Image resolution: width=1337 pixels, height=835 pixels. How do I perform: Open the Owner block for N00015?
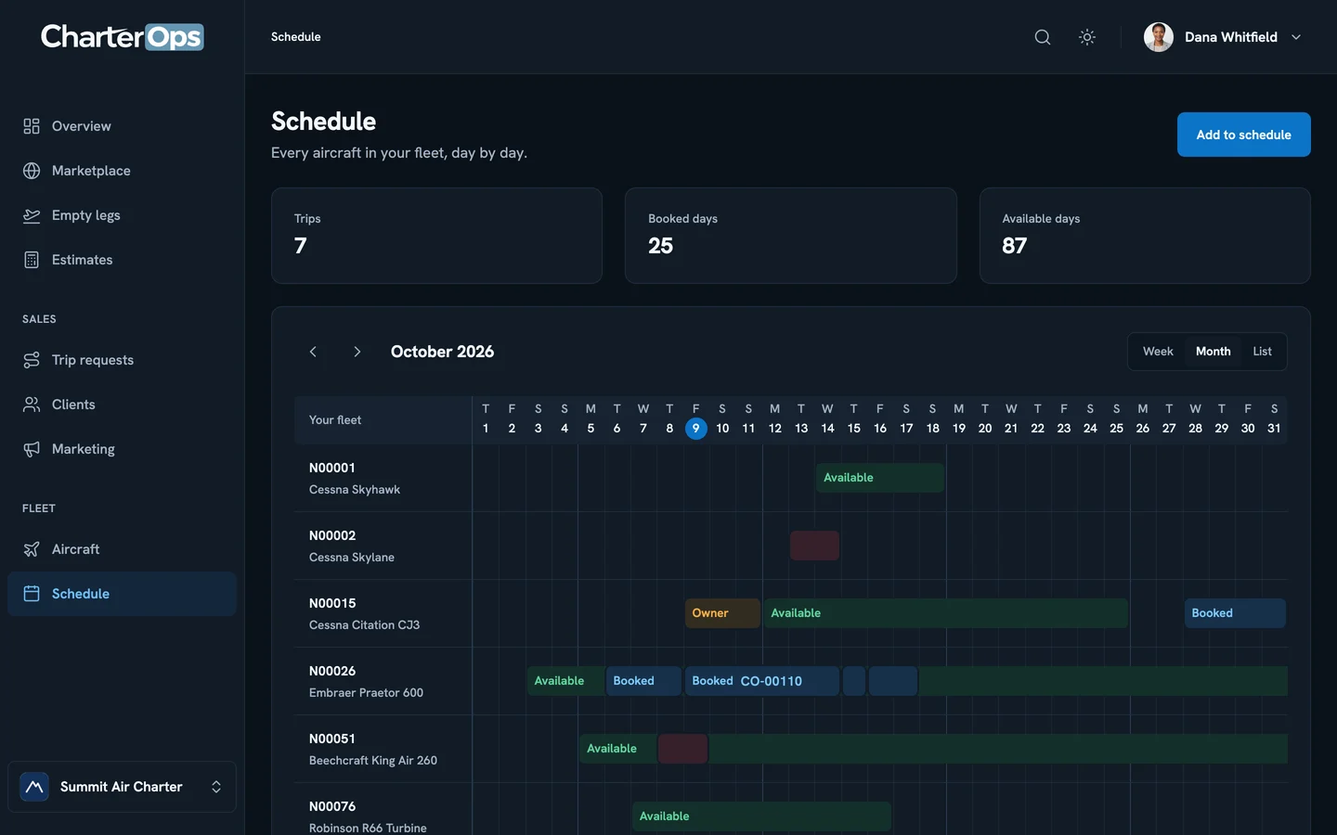[722, 613]
